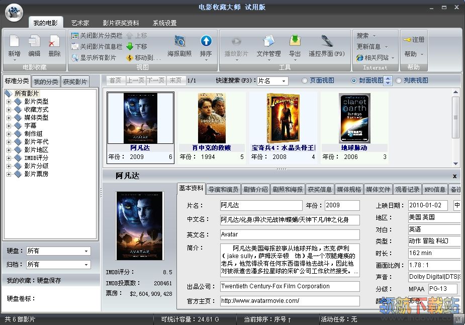Click the application logo orb button
Screen dimensions: 465x325
pos(14,12)
